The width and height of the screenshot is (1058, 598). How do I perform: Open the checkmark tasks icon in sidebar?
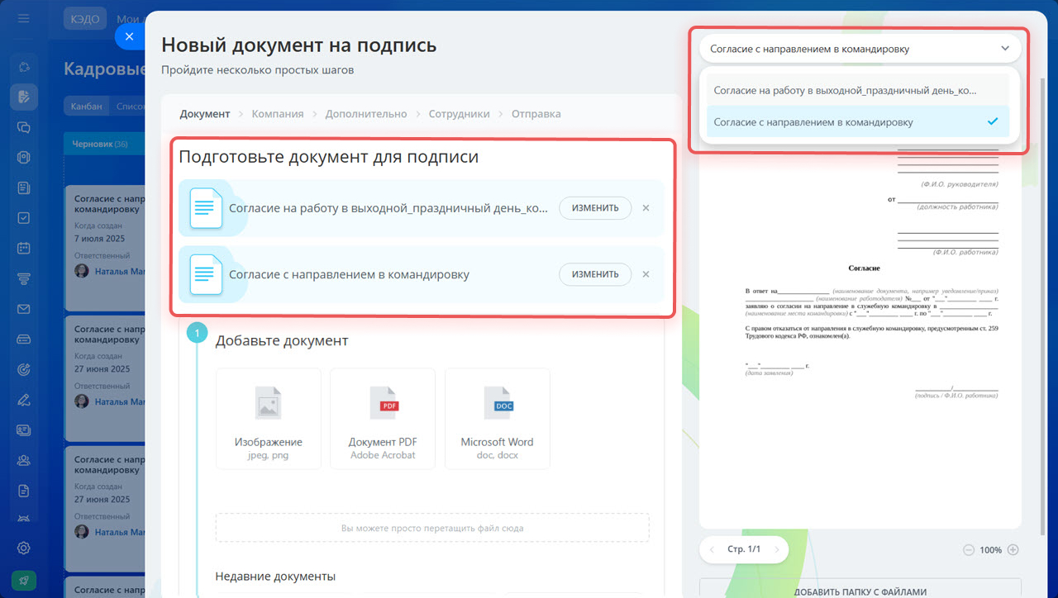click(x=24, y=218)
